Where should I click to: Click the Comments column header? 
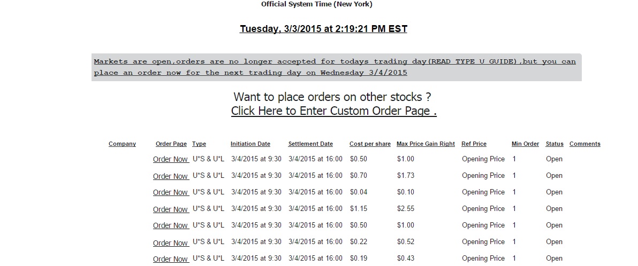click(x=584, y=144)
